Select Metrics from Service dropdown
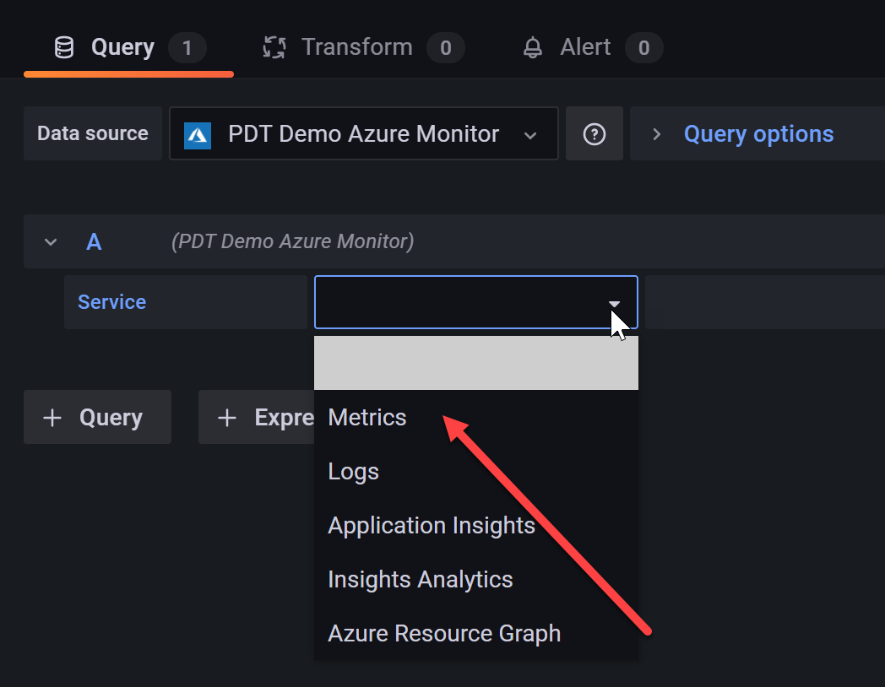 (475, 418)
